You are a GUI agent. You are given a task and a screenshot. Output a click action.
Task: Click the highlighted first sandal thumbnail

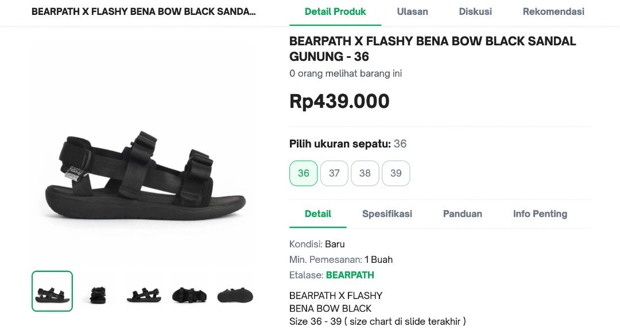point(52,291)
